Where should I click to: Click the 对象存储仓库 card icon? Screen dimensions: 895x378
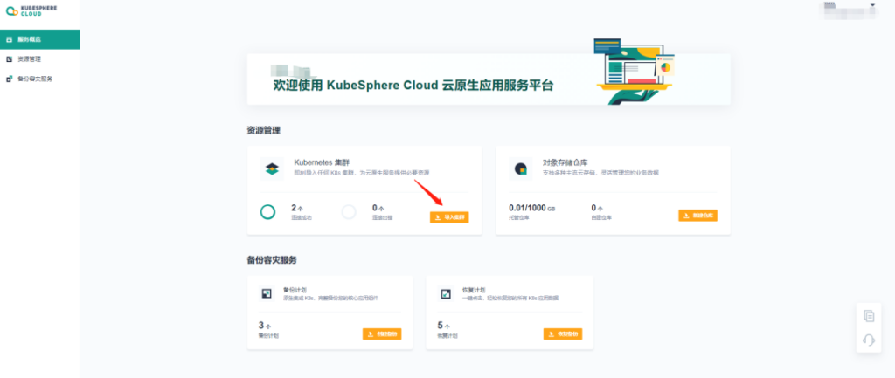pyautogui.click(x=521, y=168)
